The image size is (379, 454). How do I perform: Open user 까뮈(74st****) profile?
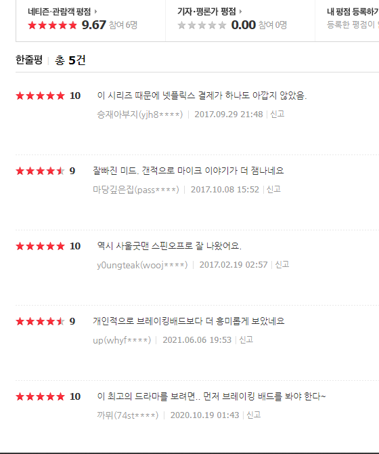point(127,415)
